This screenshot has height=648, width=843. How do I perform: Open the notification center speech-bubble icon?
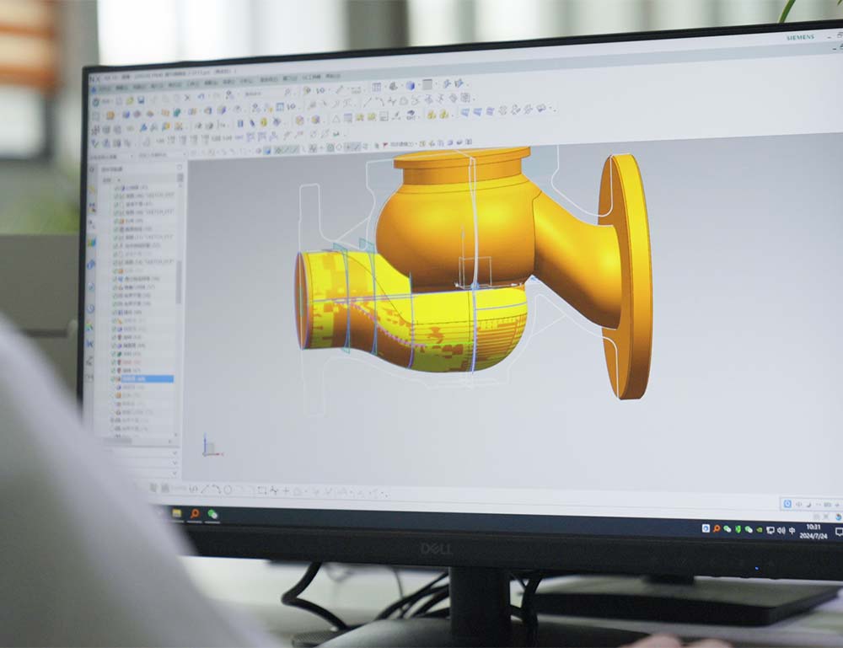click(x=839, y=532)
